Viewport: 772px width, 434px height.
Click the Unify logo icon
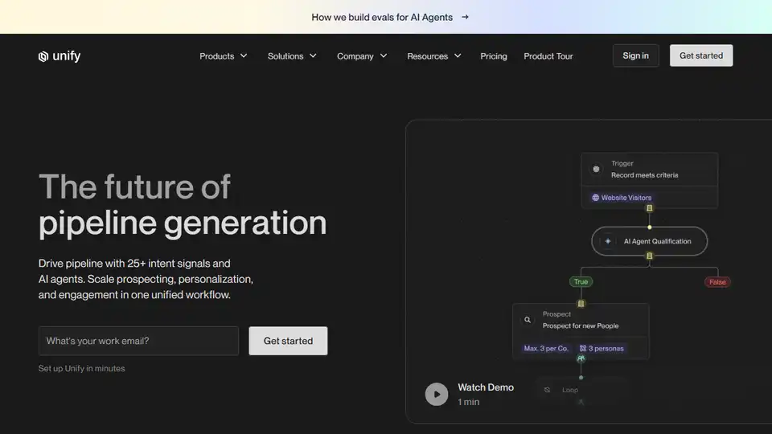43,56
